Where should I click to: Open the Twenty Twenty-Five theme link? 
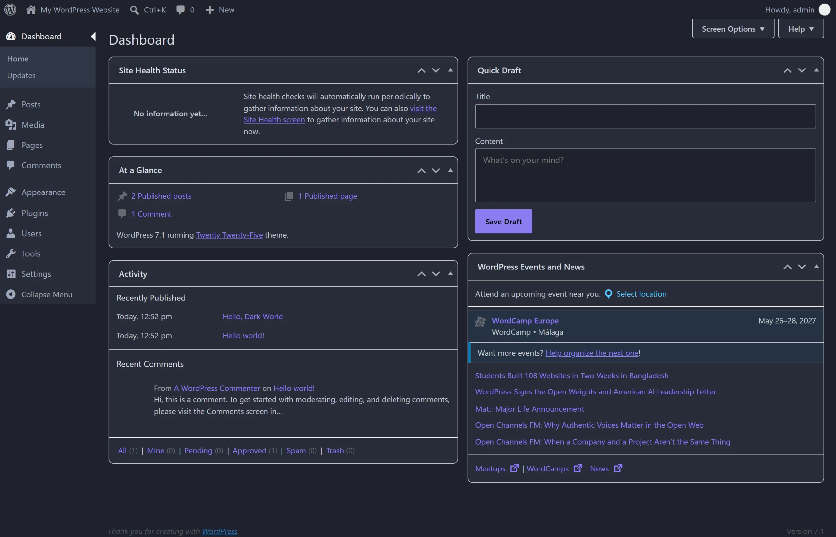(x=229, y=235)
